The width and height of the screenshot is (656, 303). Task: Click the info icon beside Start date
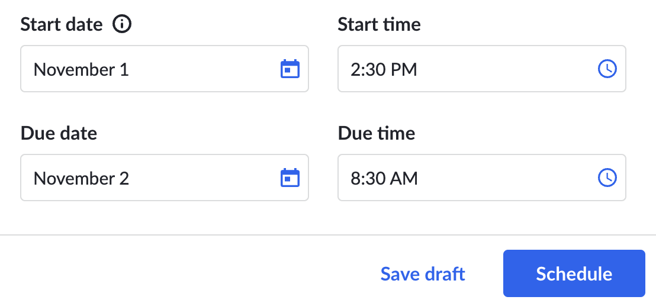(122, 24)
